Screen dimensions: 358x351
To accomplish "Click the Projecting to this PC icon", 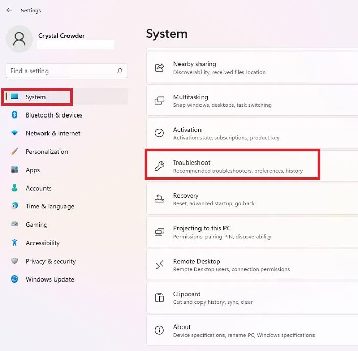I will pyautogui.click(x=160, y=232).
